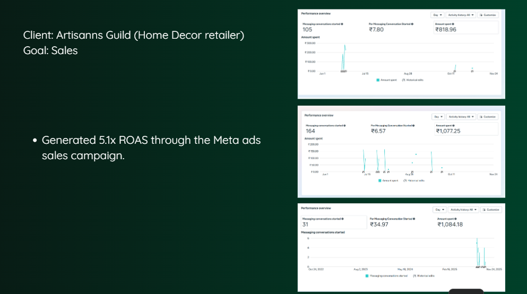Image resolution: width=527 pixels, height=294 pixels.
Task: Click the ₹1,077.25 Amount spent metric card
Action: tap(466, 129)
